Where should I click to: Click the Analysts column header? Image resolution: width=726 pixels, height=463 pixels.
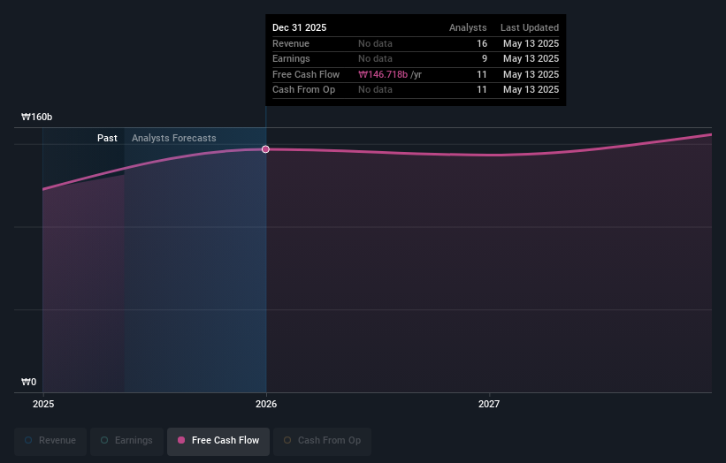468,27
